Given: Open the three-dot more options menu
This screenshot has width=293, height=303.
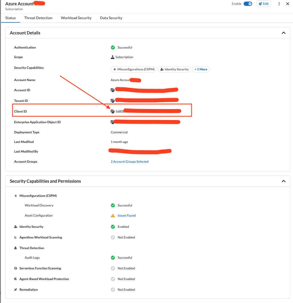Looking at the screenshot, I should tap(279, 4).
